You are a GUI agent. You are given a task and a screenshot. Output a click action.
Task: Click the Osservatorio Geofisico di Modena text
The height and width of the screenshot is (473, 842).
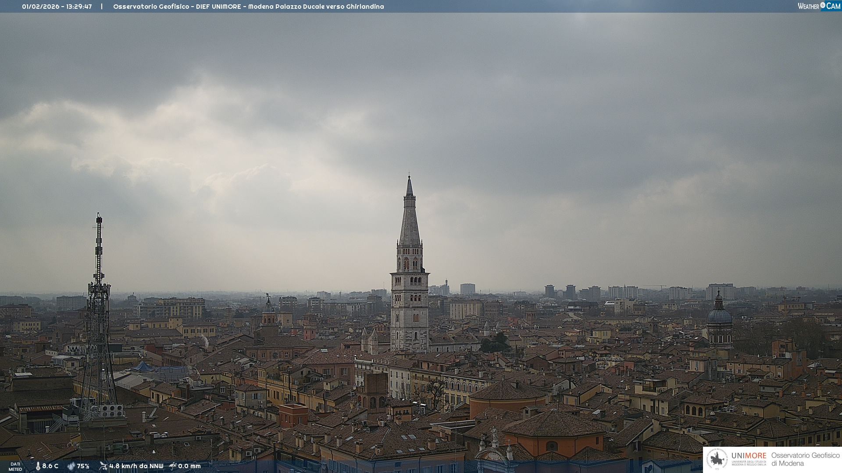click(805, 459)
